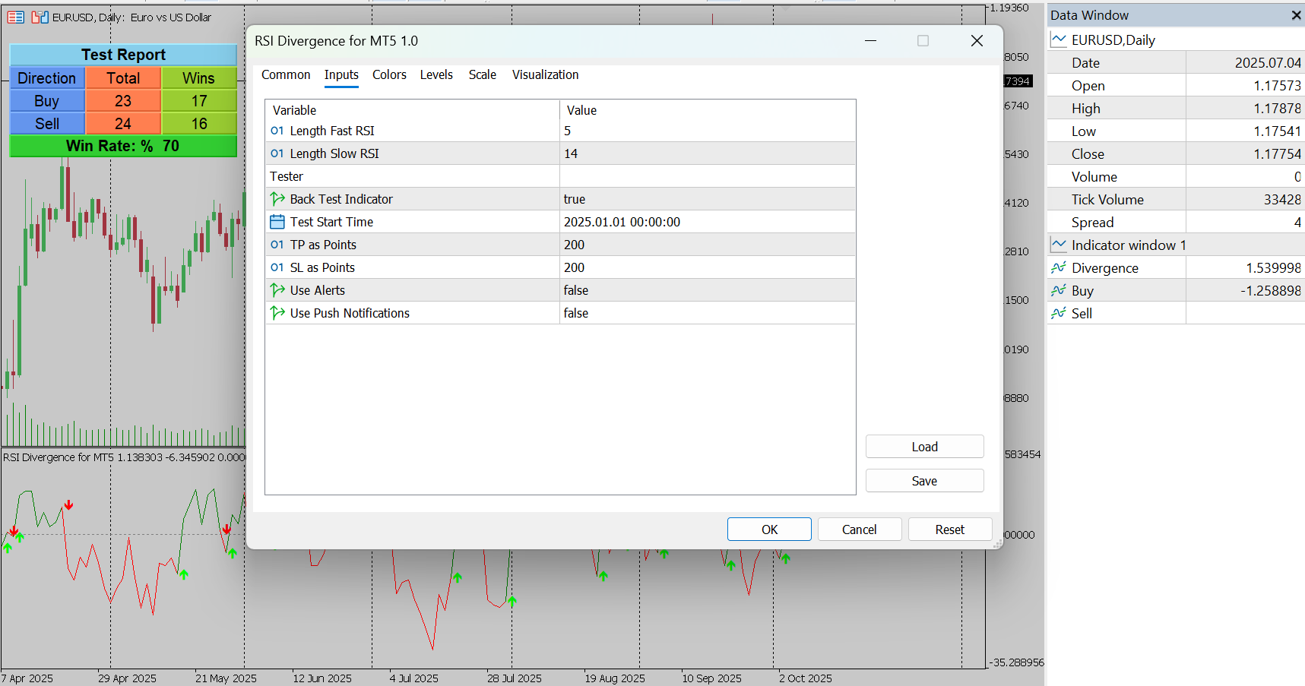This screenshot has height=686, width=1305.
Task: Edit the SL as Points value 200
Action: pyautogui.click(x=708, y=267)
